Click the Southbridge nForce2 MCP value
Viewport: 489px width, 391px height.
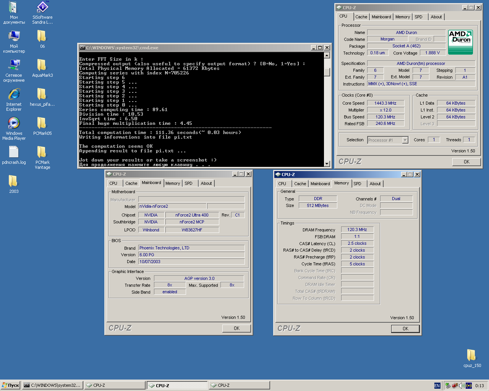pos(192,222)
